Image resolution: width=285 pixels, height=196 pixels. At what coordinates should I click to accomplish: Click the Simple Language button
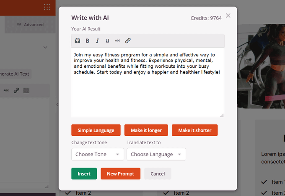(x=96, y=130)
